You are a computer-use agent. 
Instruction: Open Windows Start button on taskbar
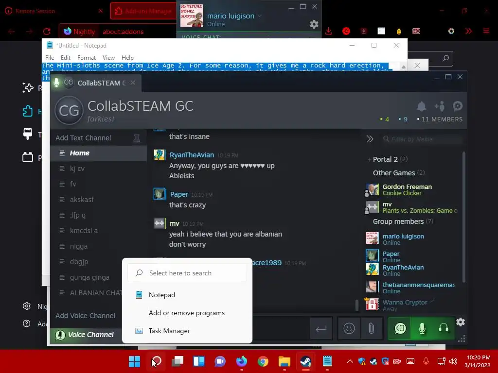coord(134,361)
